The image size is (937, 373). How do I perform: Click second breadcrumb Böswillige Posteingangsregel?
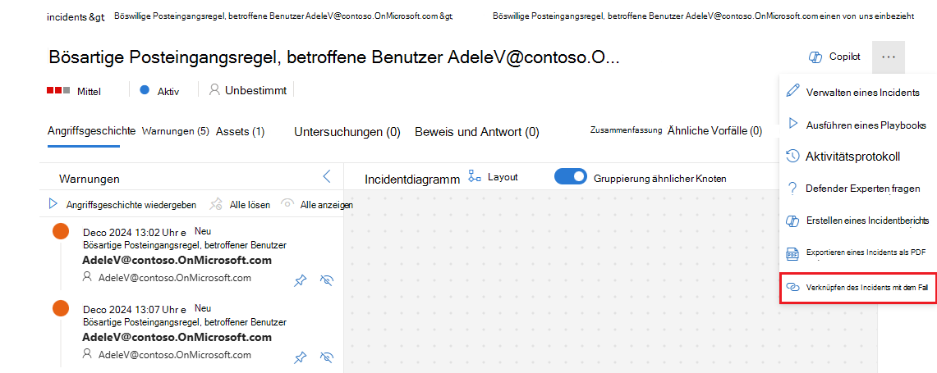coord(283,16)
